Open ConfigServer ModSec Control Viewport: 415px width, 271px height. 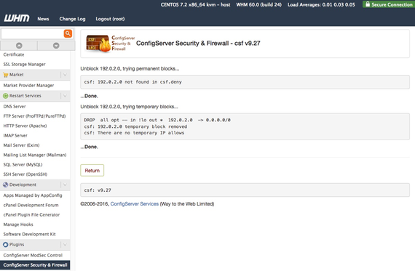(33, 255)
